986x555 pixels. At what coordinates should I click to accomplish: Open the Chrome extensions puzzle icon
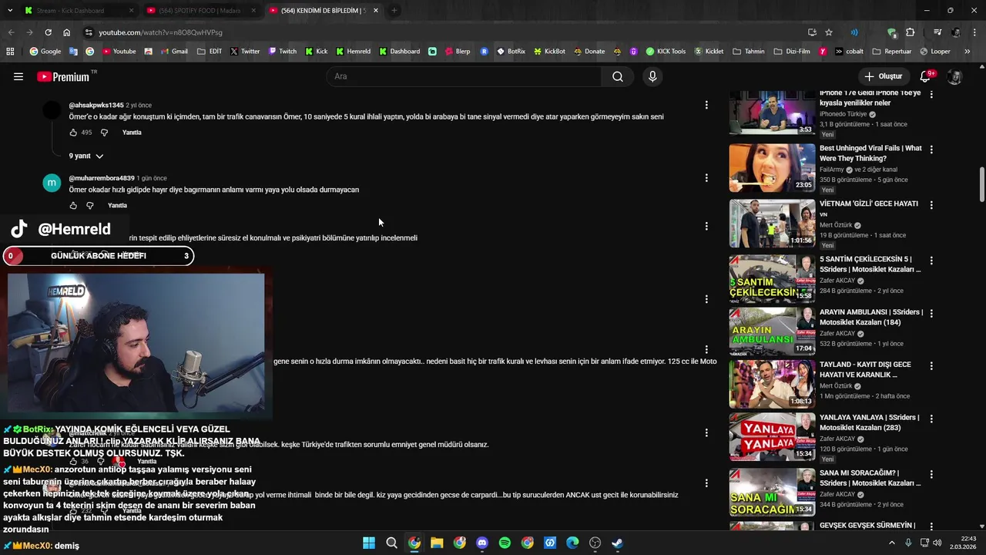click(x=911, y=32)
